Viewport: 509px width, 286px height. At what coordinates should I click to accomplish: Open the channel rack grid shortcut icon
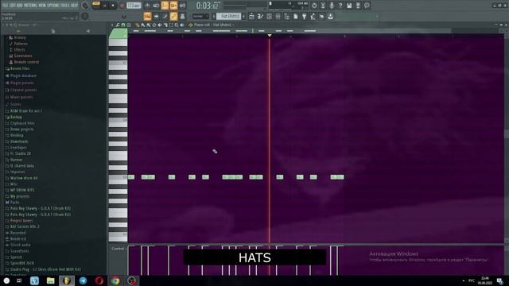click(269, 16)
